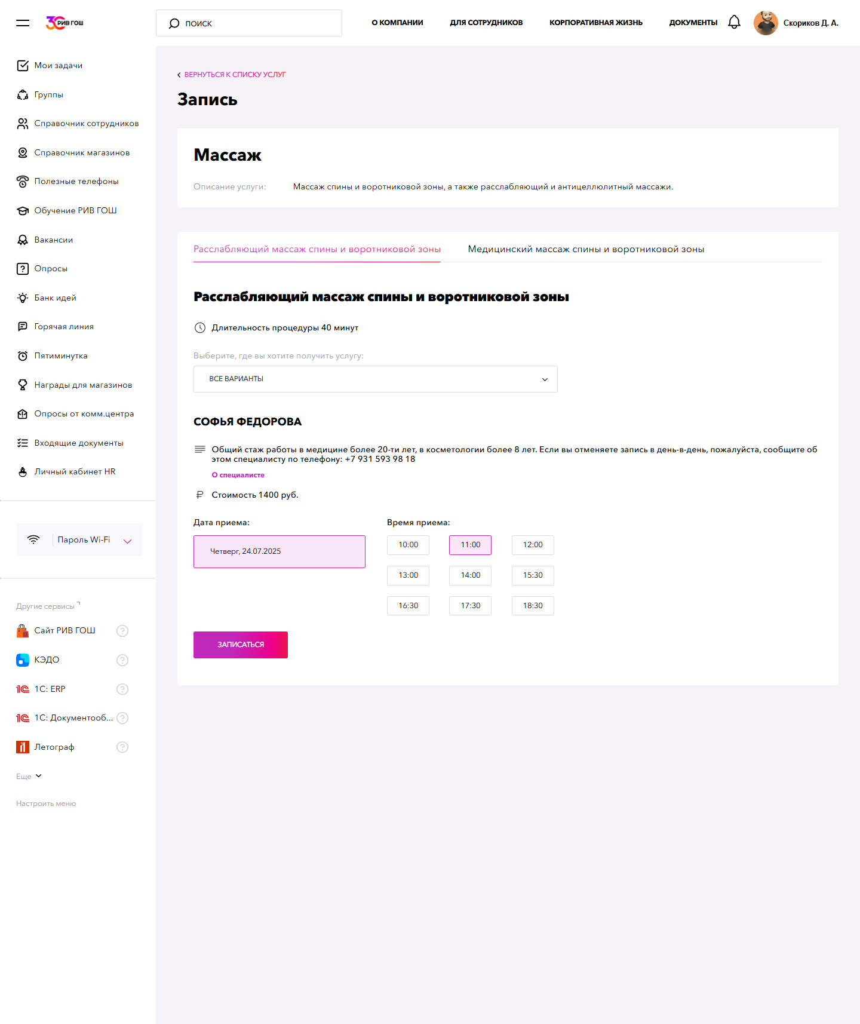
Task: Click the notifications bell icon
Action: 734,22
